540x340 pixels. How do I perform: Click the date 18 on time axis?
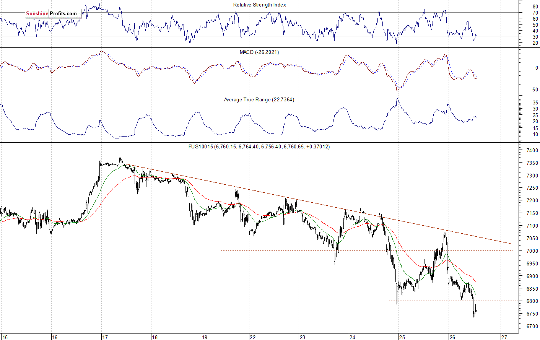(x=155, y=337)
